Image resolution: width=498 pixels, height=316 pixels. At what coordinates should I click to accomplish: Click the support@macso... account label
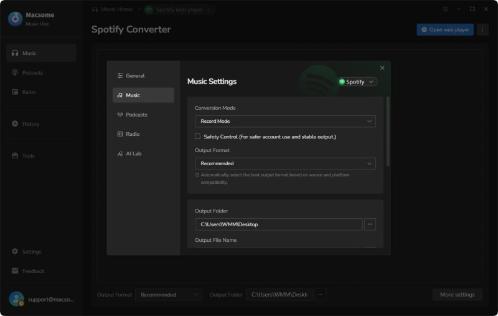coord(51,299)
